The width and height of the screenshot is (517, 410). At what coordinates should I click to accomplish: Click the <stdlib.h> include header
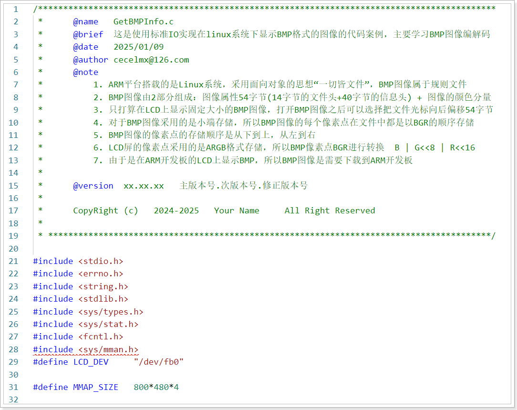[x=103, y=299]
